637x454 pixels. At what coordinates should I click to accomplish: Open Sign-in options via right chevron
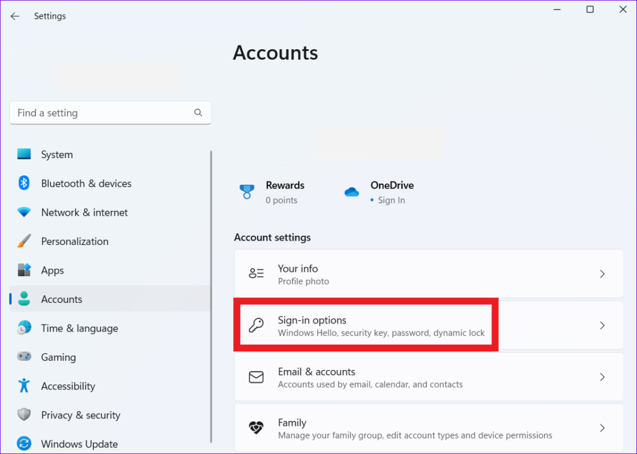pyautogui.click(x=602, y=325)
